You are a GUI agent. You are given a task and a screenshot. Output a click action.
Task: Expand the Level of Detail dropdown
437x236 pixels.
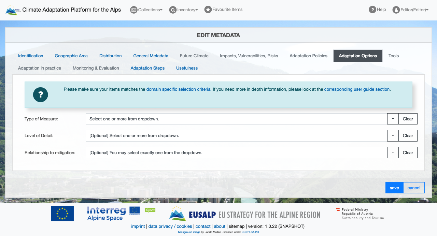coord(392,135)
